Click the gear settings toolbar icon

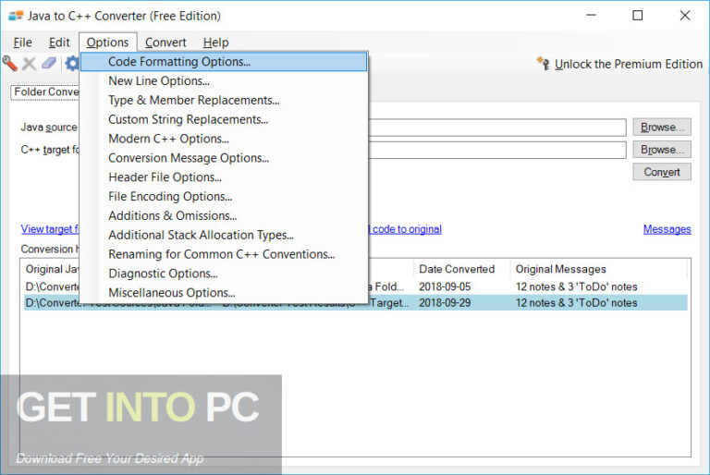(72, 64)
